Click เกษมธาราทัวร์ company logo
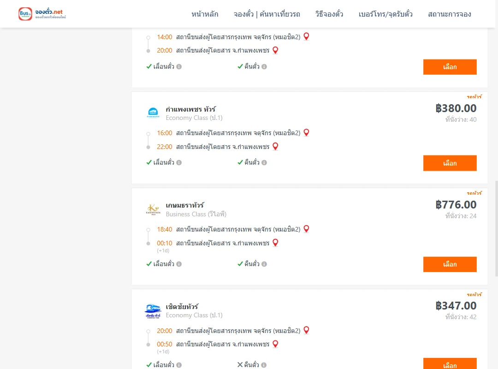 pos(153,209)
